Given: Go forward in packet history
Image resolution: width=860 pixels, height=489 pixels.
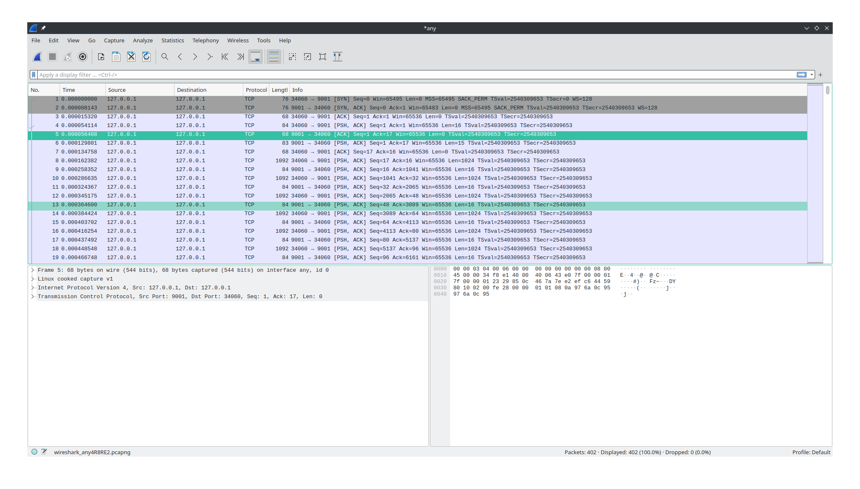Looking at the screenshot, I should pyautogui.click(x=195, y=57).
